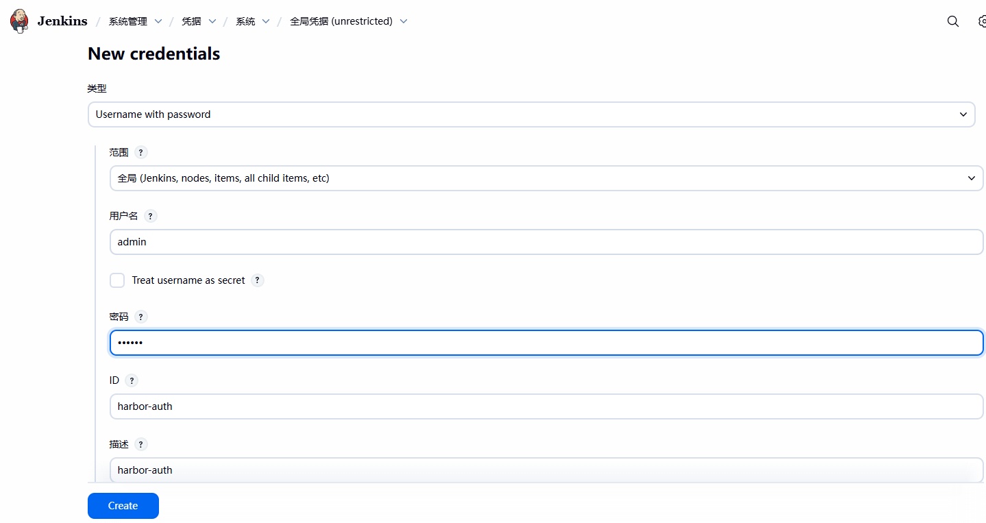Open the 类型 Username with password dropdown
This screenshot has width=986, height=523.
click(531, 114)
